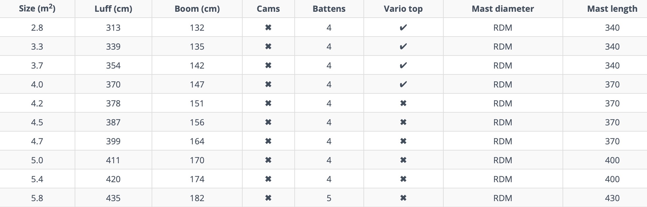
Task: Click the Mast length column header
Action: pos(612,8)
